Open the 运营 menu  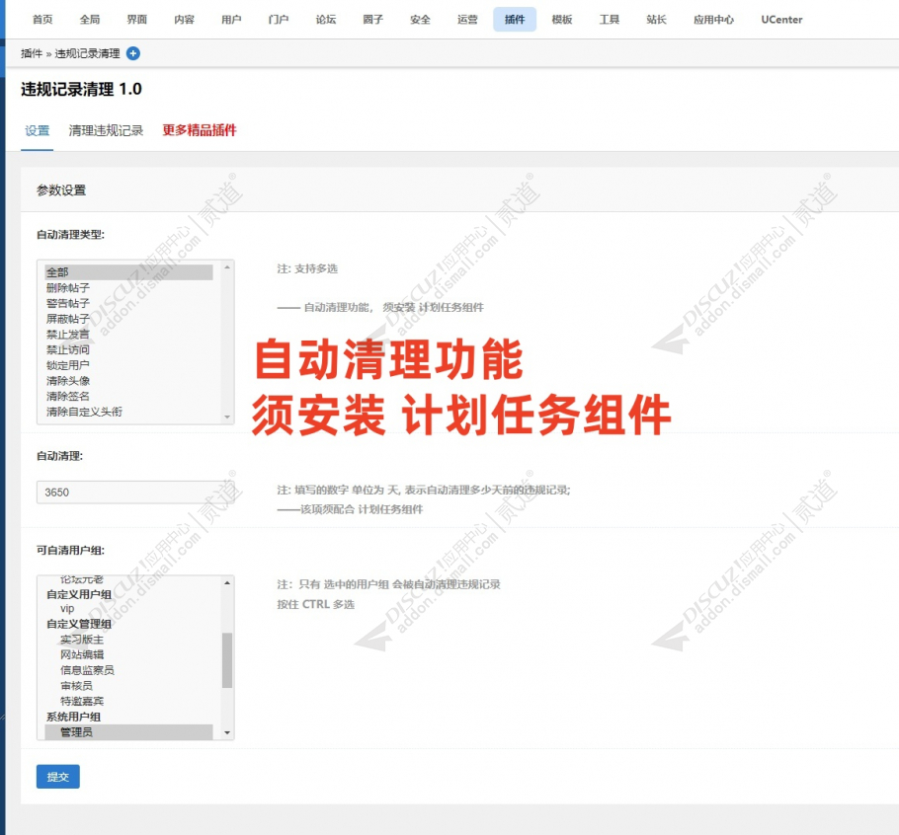point(467,20)
